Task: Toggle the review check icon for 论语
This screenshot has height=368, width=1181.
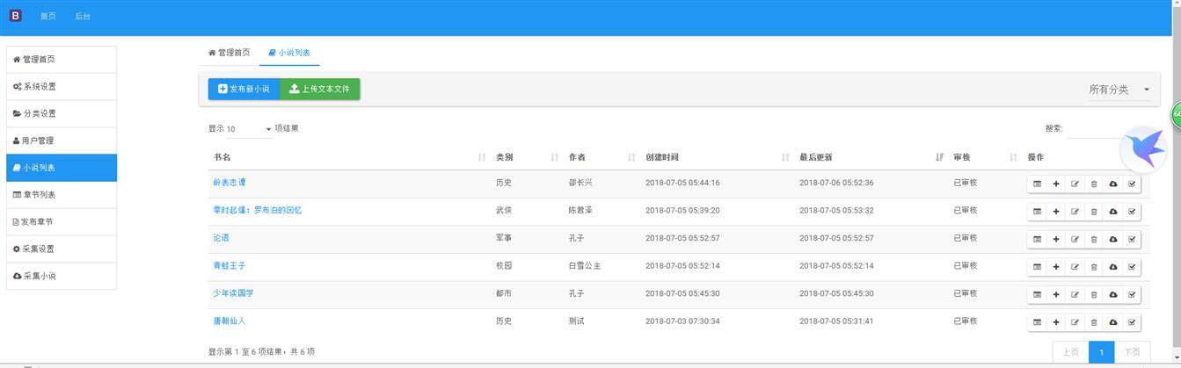Action: 1132,239
